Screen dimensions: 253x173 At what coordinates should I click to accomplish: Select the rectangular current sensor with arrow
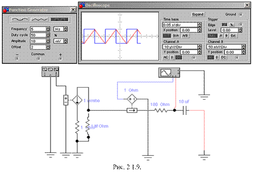click(132, 110)
